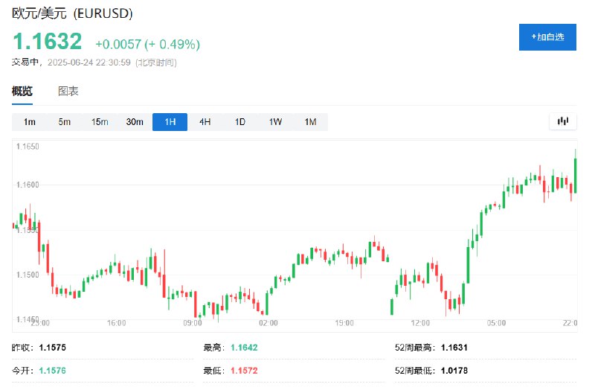Screen dimensions: 595x390
Task: Add EURUSD to watchlist with +加自选
Action: pos(547,37)
